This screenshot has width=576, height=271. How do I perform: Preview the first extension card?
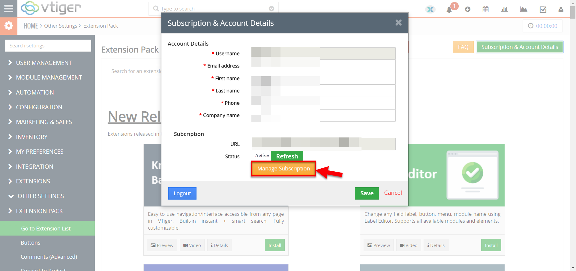[x=162, y=245]
